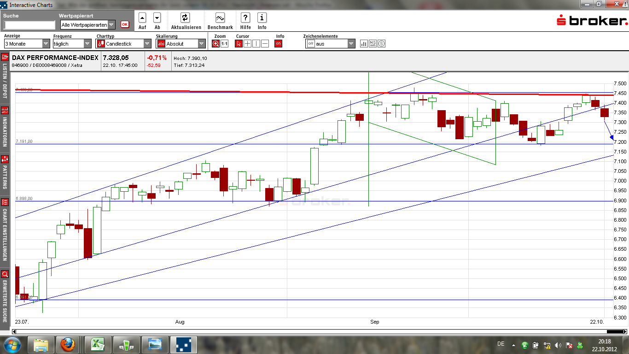This screenshot has height=354, width=629.
Task: Click the 23.07. date axis label
Action: point(22,322)
